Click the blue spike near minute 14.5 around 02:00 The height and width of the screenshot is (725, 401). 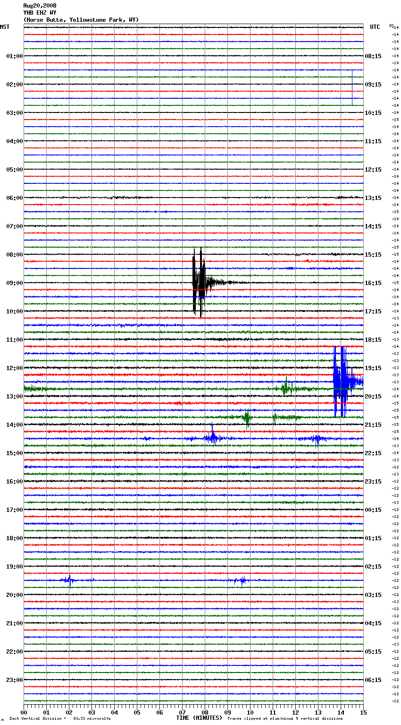[352, 87]
